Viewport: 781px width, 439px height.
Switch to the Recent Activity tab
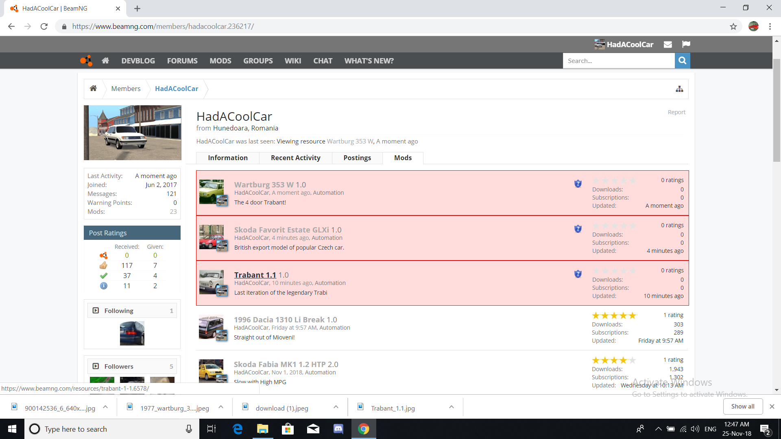pyautogui.click(x=296, y=158)
